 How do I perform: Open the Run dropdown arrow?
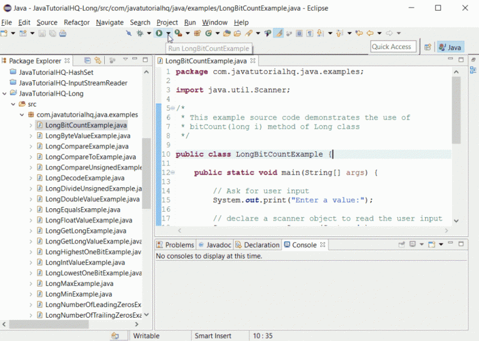(x=168, y=34)
